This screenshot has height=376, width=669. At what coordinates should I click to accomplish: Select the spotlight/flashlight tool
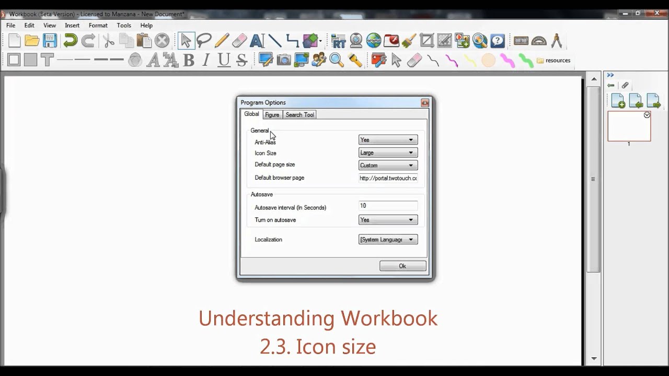[355, 60]
